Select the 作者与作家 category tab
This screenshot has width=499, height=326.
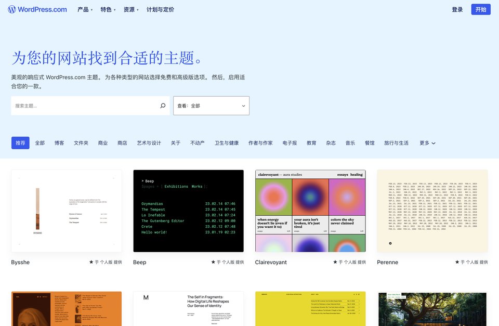(260, 143)
